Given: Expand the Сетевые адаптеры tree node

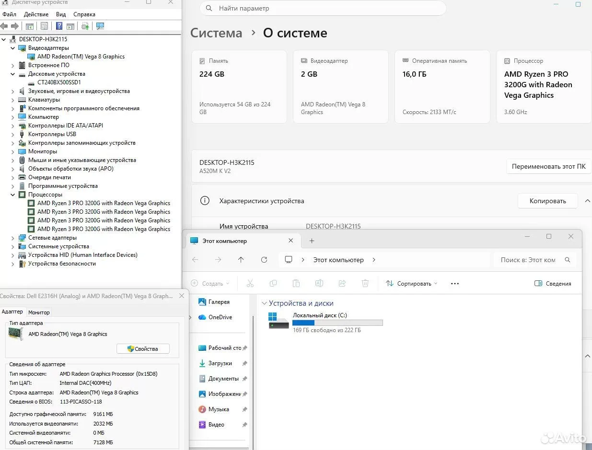Looking at the screenshot, I should click(x=13, y=238).
